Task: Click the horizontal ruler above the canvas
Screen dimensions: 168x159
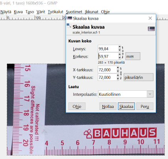Action: (x=33, y=18)
